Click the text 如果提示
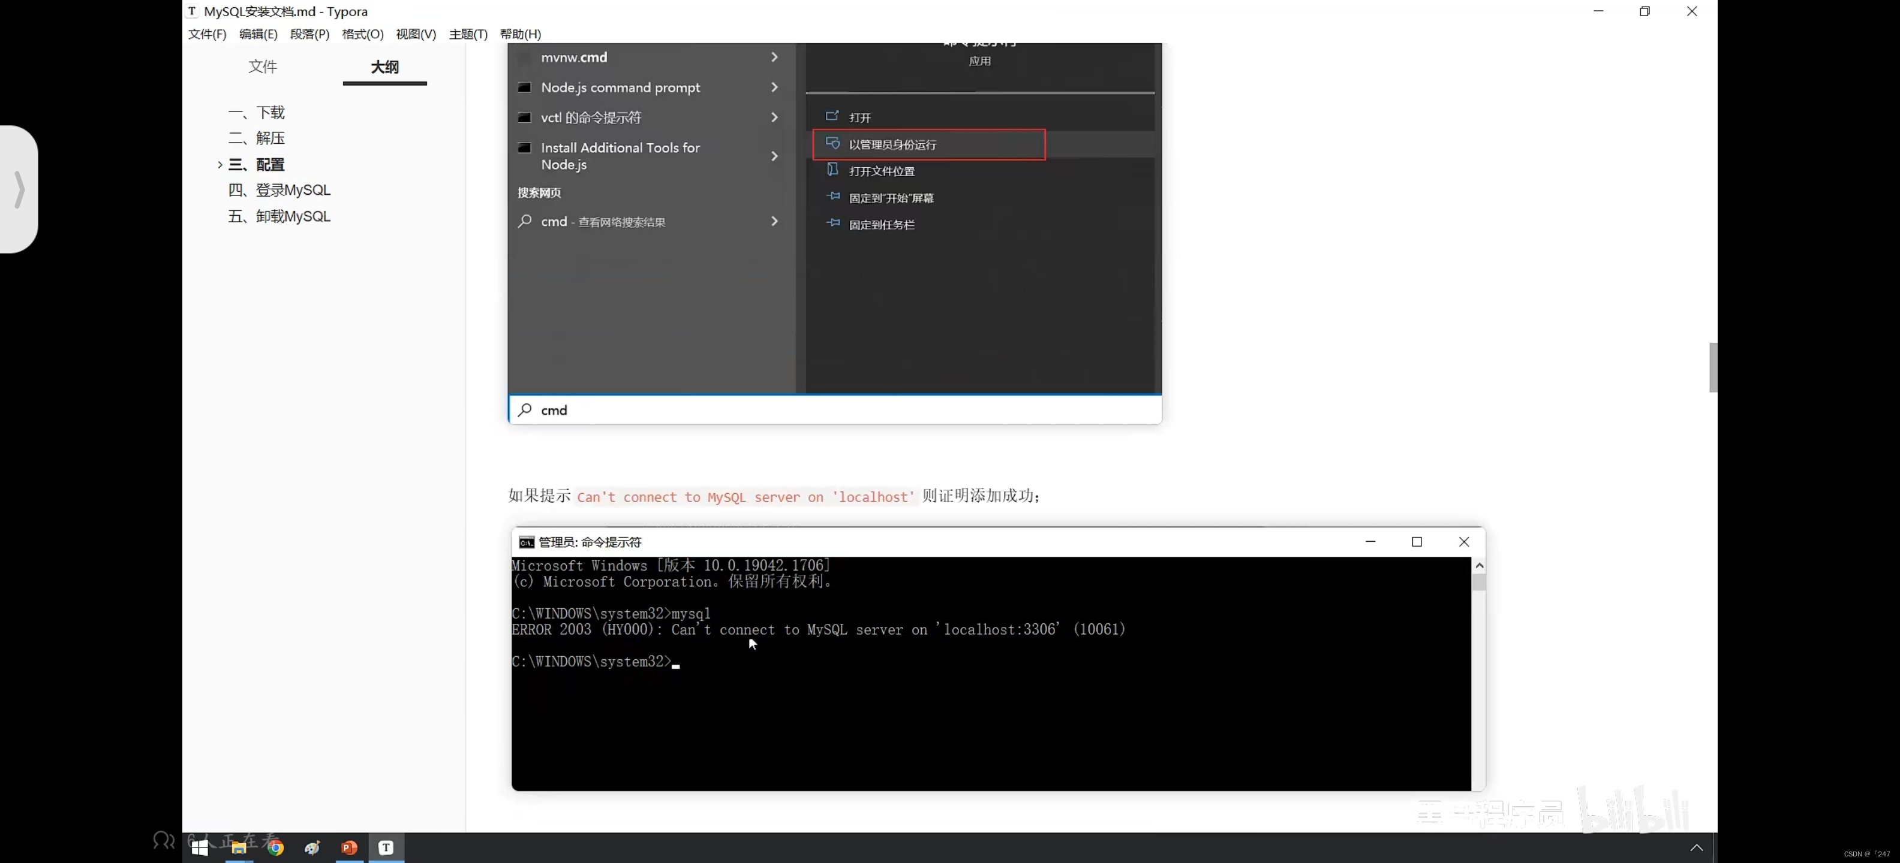This screenshot has width=1900, height=863. (539, 495)
